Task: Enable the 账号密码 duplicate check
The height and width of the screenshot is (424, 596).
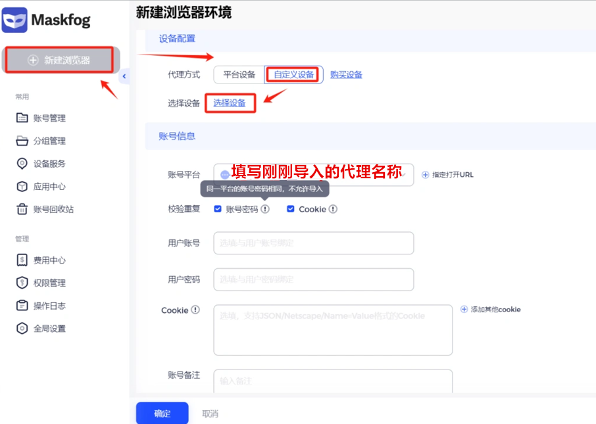Action: pyautogui.click(x=218, y=208)
